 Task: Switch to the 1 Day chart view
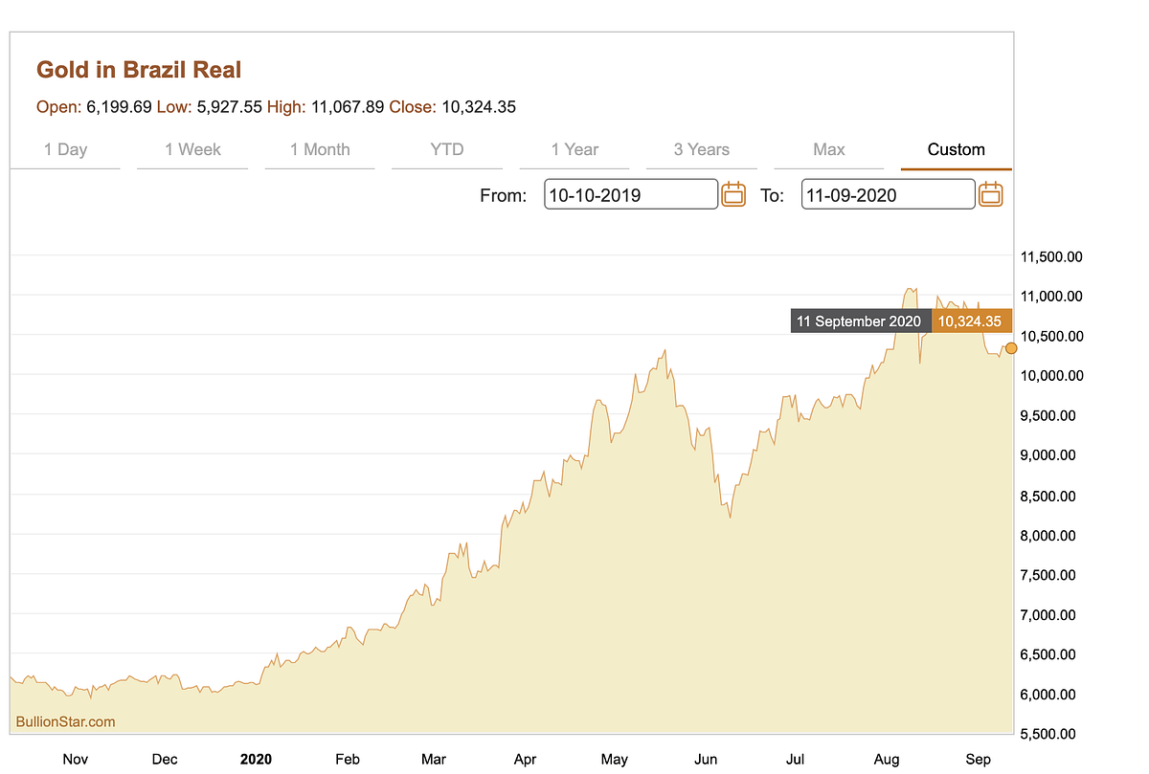point(64,149)
